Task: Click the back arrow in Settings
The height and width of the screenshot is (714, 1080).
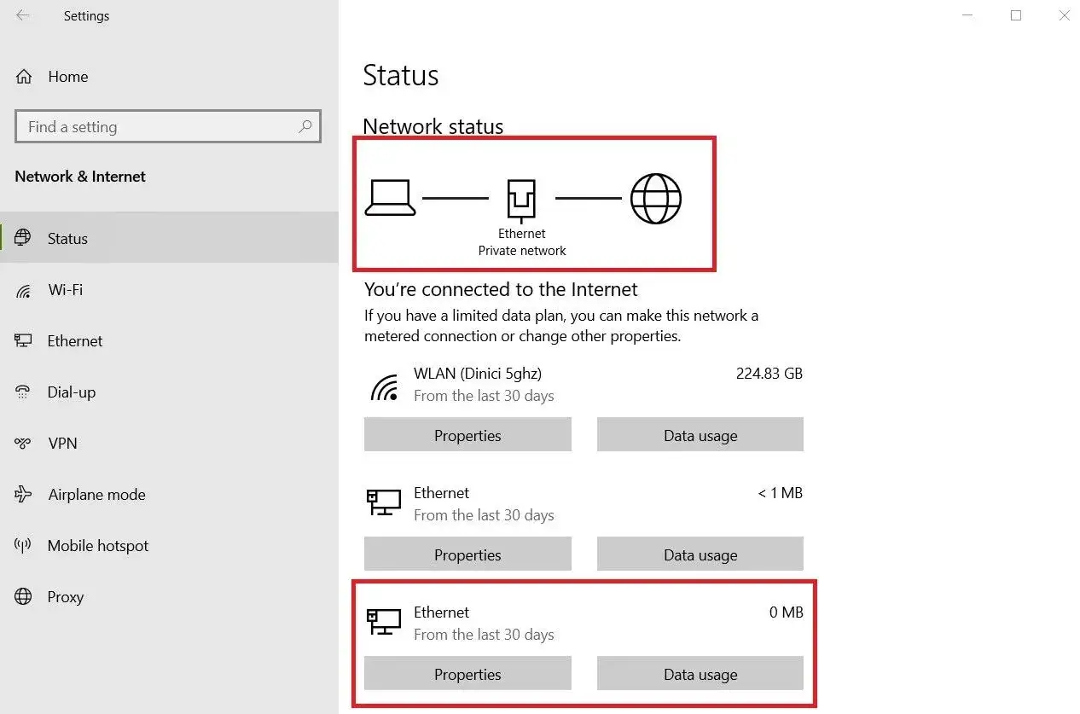Action: 23,15
